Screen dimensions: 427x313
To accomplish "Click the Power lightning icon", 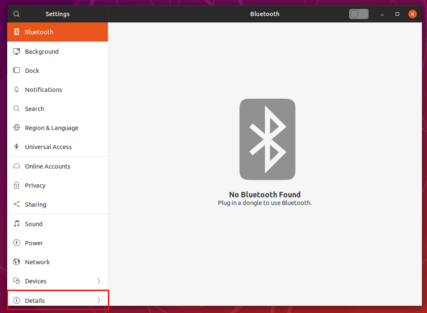I will click(x=17, y=243).
